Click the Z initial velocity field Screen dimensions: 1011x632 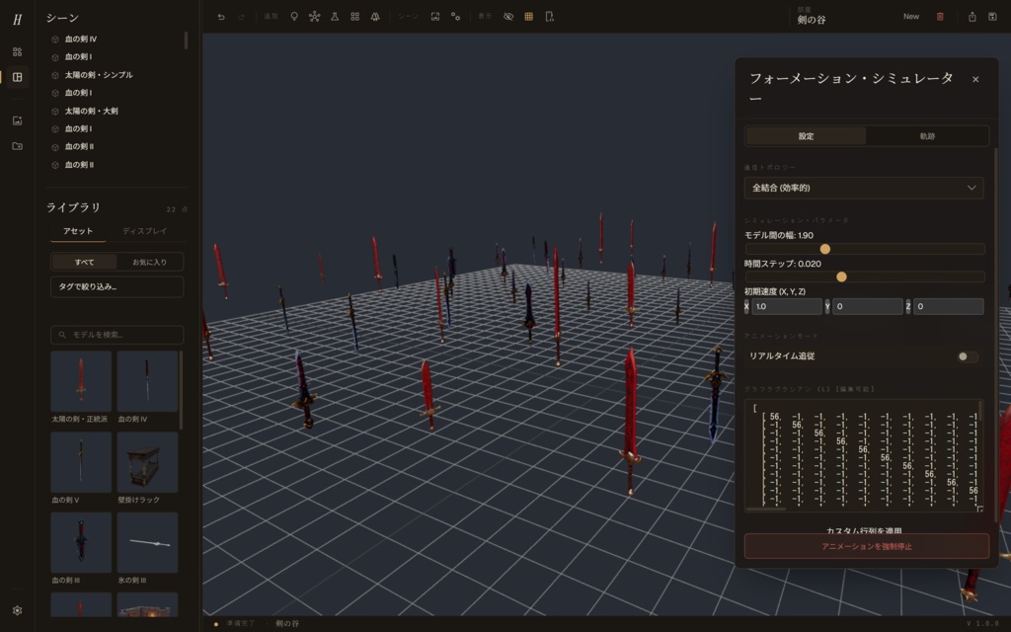(949, 306)
